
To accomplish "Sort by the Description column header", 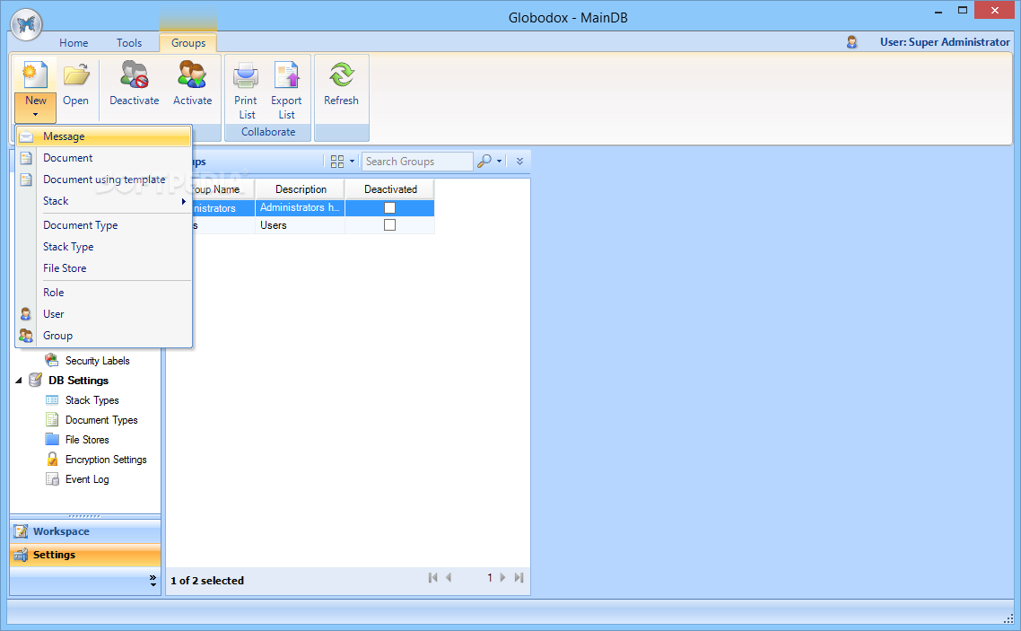I will (301, 189).
